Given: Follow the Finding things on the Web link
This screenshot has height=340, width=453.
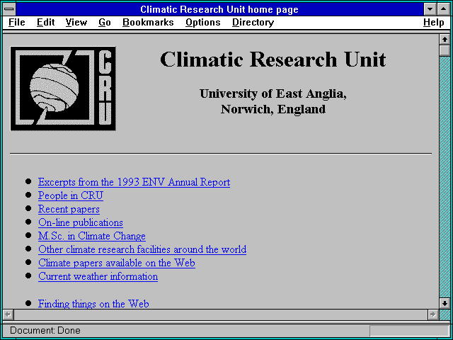Looking at the screenshot, I should pyautogui.click(x=93, y=304).
